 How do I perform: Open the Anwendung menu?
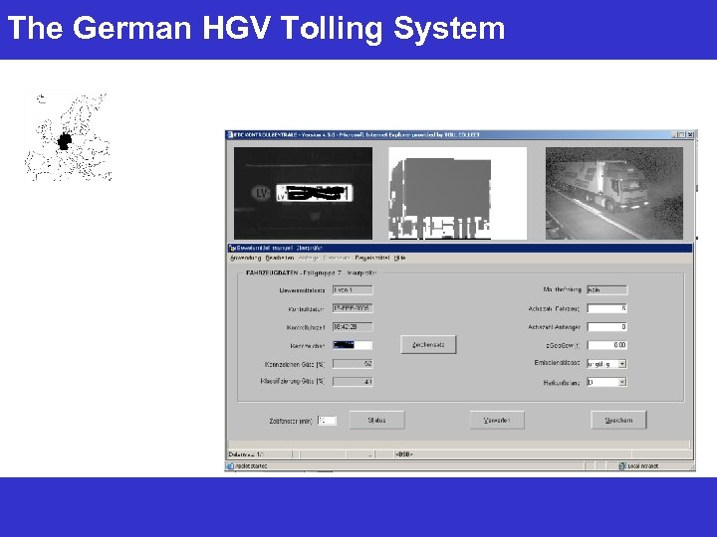245,258
